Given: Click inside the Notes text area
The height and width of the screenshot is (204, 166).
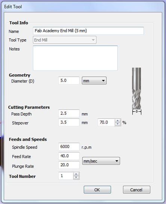Looking at the screenshot, I should click(x=75, y=58).
